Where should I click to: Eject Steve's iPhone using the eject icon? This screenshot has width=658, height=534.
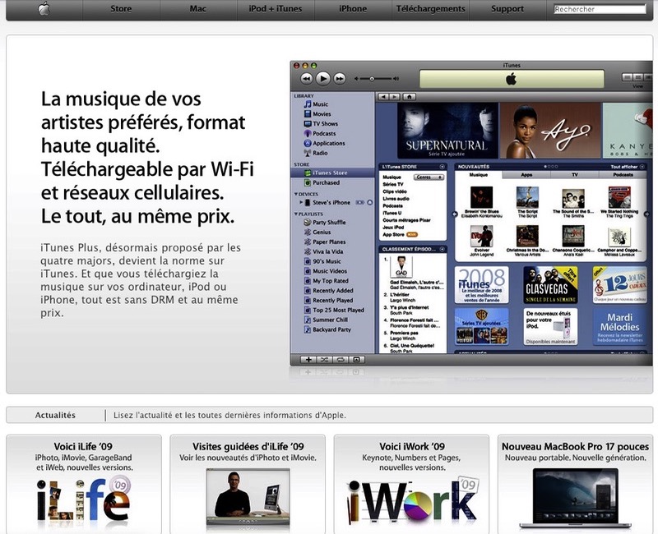[x=369, y=202]
